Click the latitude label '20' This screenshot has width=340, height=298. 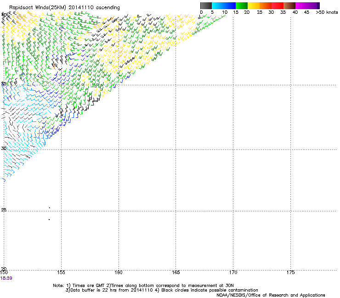4,269
